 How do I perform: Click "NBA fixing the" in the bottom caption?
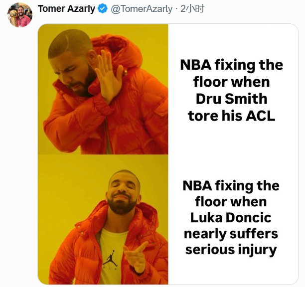pos(231,186)
